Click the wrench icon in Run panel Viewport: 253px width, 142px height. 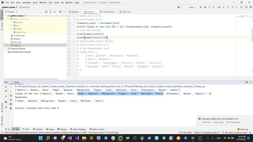(6, 91)
